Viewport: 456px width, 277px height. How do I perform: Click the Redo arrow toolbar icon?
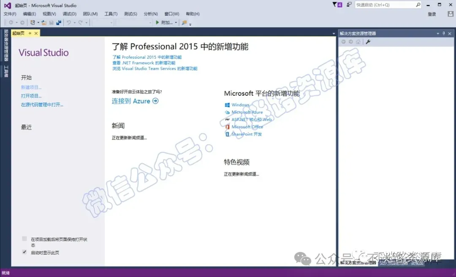coord(80,22)
